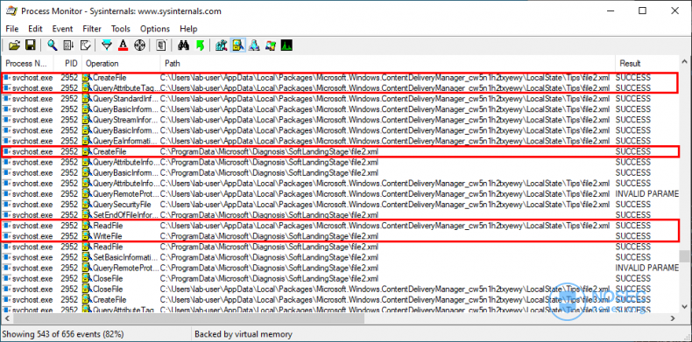This screenshot has width=692, height=342.
Task: Select the WriteFile SoftLandingStage file2.xml row
Action: [340, 236]
